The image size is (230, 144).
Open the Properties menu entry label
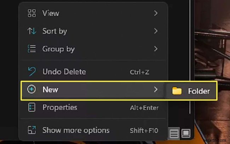pyautogui.click(x=60, y=107)
